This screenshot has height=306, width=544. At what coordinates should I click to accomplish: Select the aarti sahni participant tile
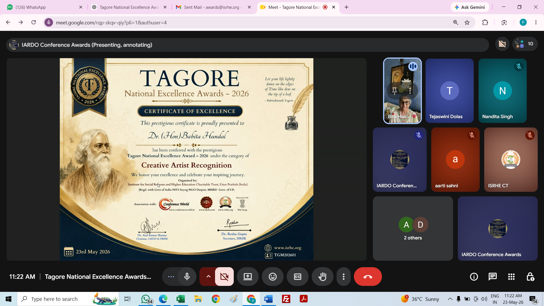point(455,160)
